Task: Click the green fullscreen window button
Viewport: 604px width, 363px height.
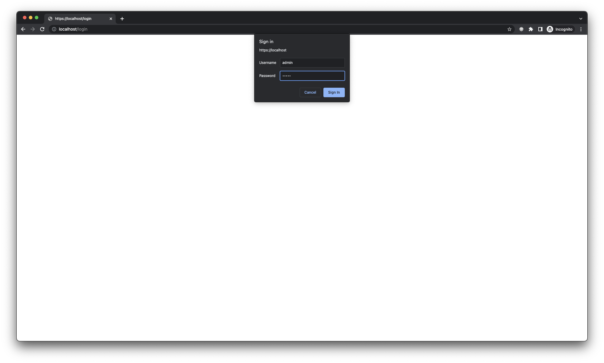Action: 37,18
